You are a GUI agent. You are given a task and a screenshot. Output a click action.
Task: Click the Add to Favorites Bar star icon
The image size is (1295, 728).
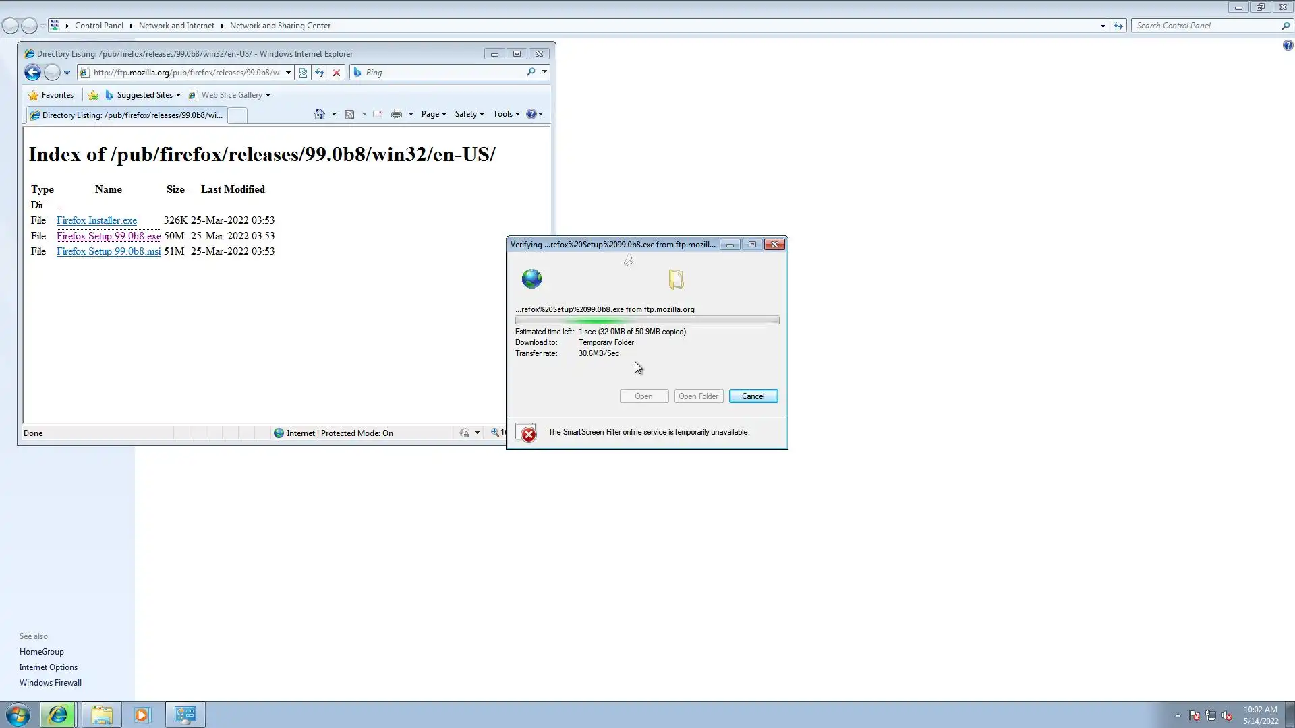[x=93, y=95]
